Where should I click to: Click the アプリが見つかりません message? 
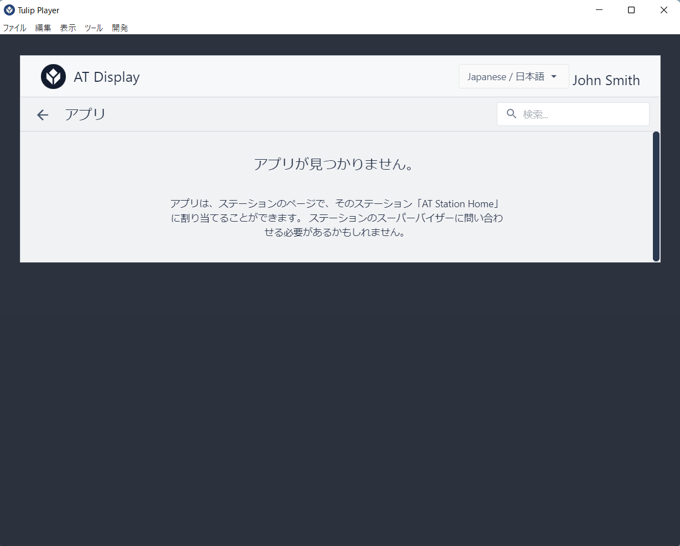(x=334, y=164)
